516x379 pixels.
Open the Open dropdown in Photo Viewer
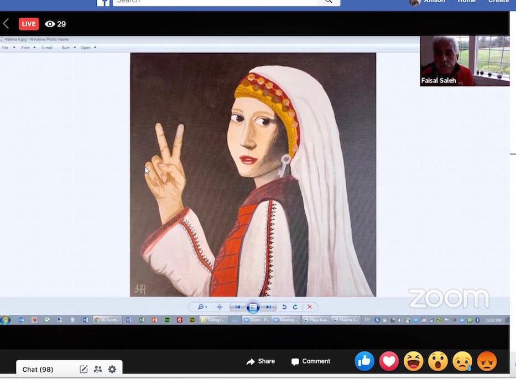click(x=88, y=48)
